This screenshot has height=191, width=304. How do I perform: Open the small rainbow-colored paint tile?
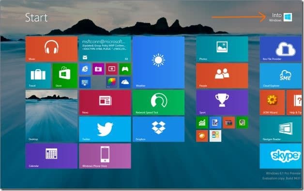point(112,82)
